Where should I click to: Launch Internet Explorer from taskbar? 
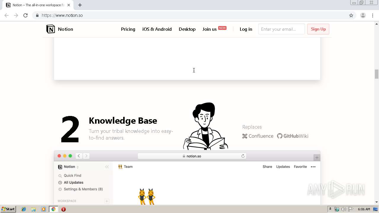24,209
